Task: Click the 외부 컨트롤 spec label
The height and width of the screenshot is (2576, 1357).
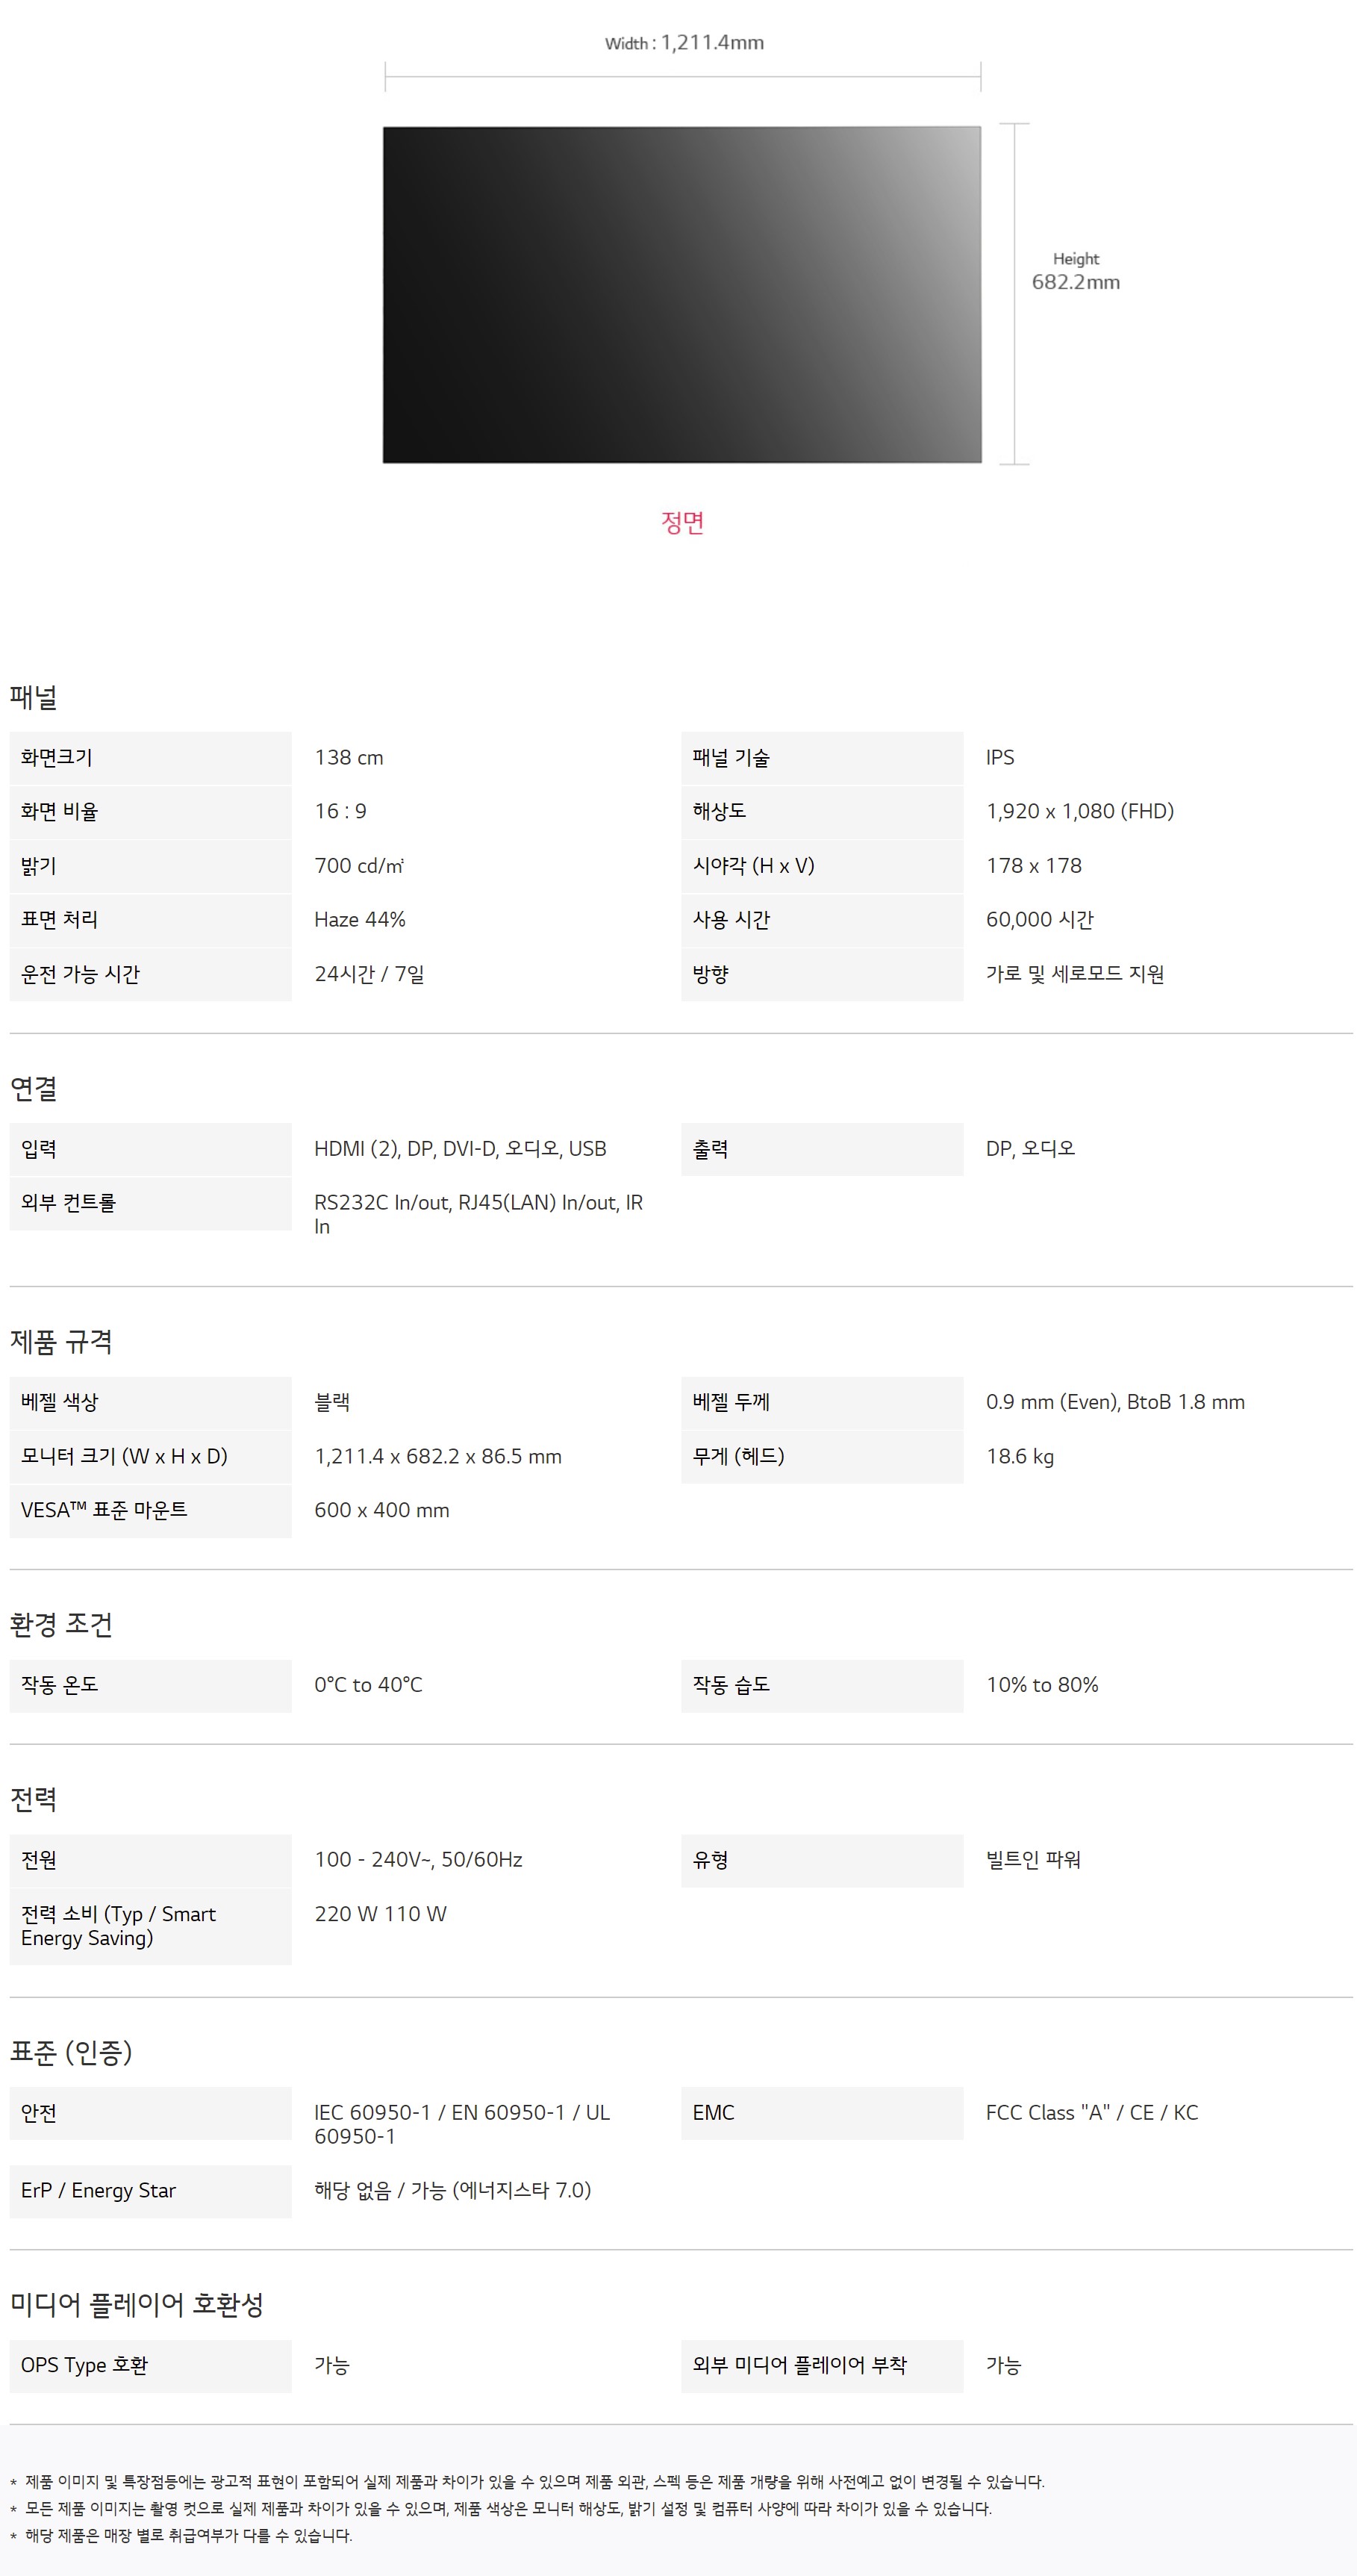Action: click(68, 1203)
